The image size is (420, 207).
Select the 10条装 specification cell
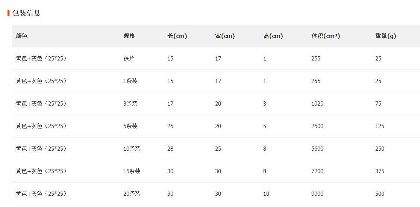tap(132, 148)
